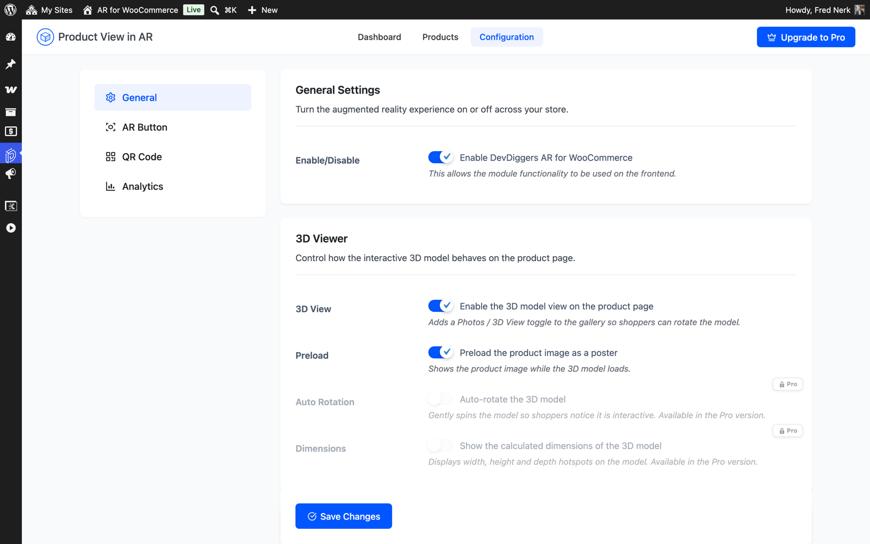The width and height of the screenshot is (870, 544).
Task: Click the Live status badge
Action: 194,10
